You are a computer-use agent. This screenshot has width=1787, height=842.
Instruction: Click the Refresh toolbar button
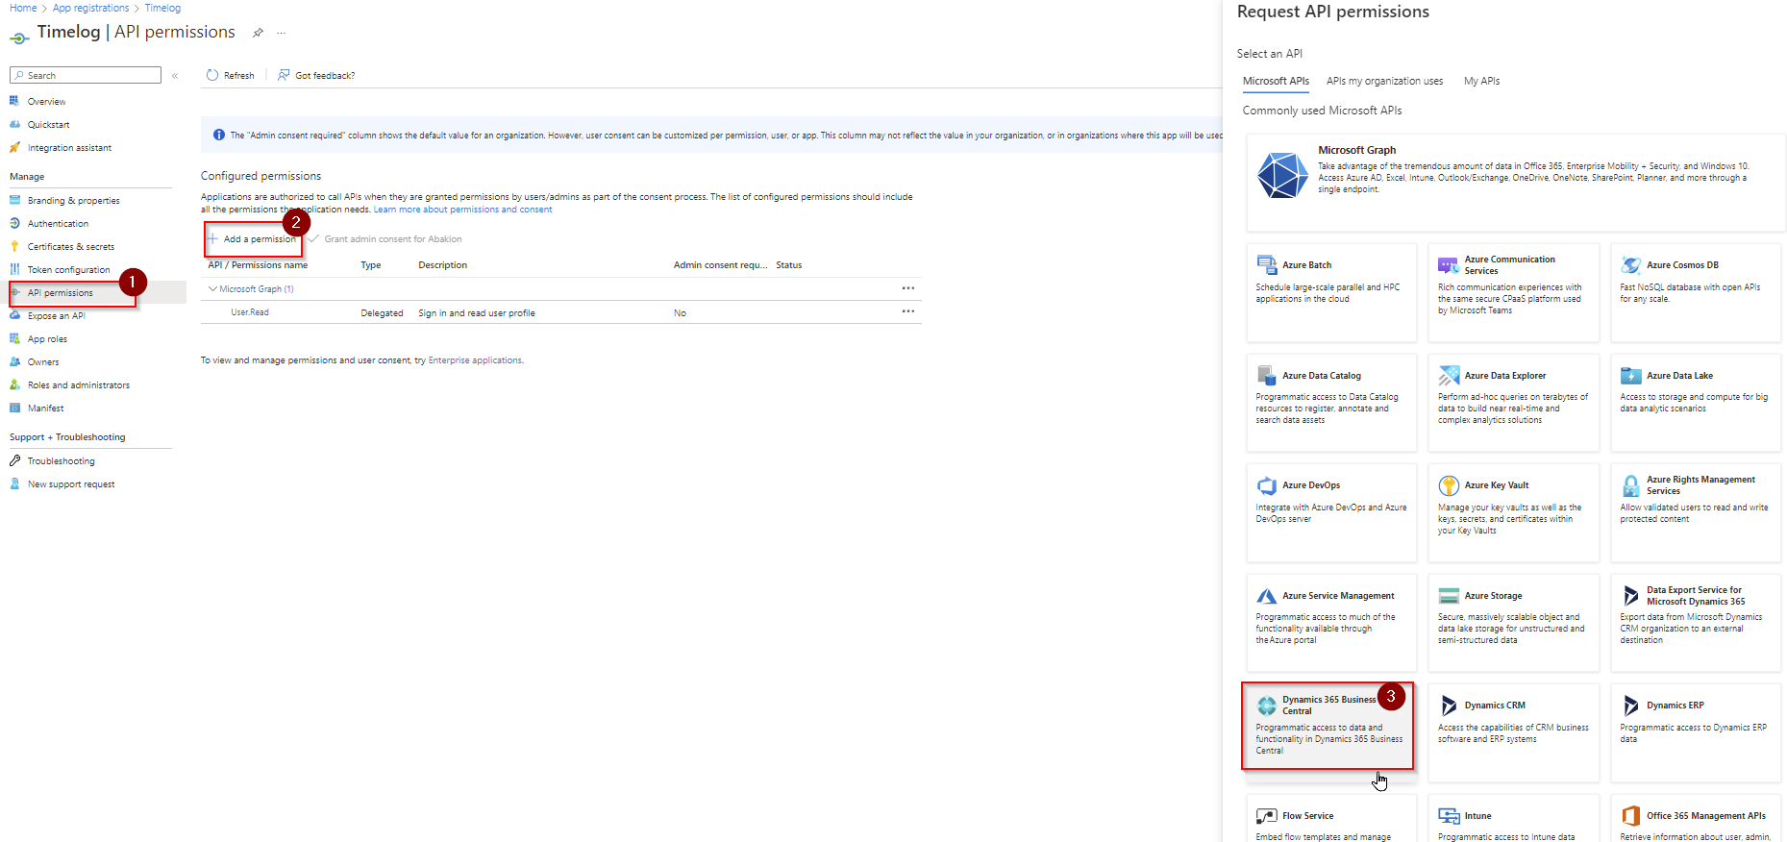point(231,75)
